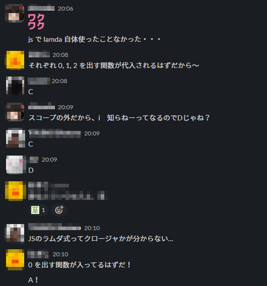Click 20:09 timestamp beside long blurred username
This screenshot has height=286, width=267.
click(x=92, y=133)
